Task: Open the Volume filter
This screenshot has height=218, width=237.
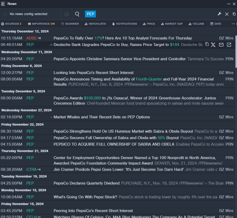Action: 196,24
